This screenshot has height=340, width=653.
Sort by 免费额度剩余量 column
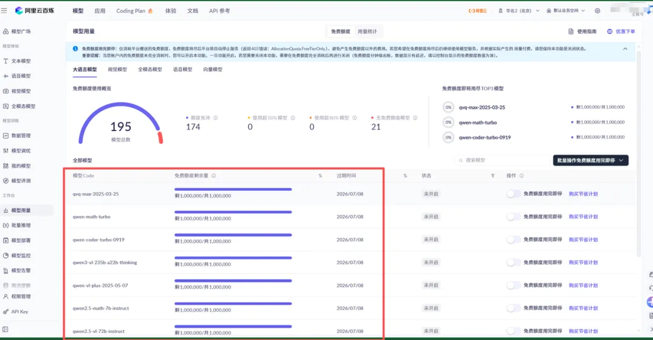click(320, 176)
